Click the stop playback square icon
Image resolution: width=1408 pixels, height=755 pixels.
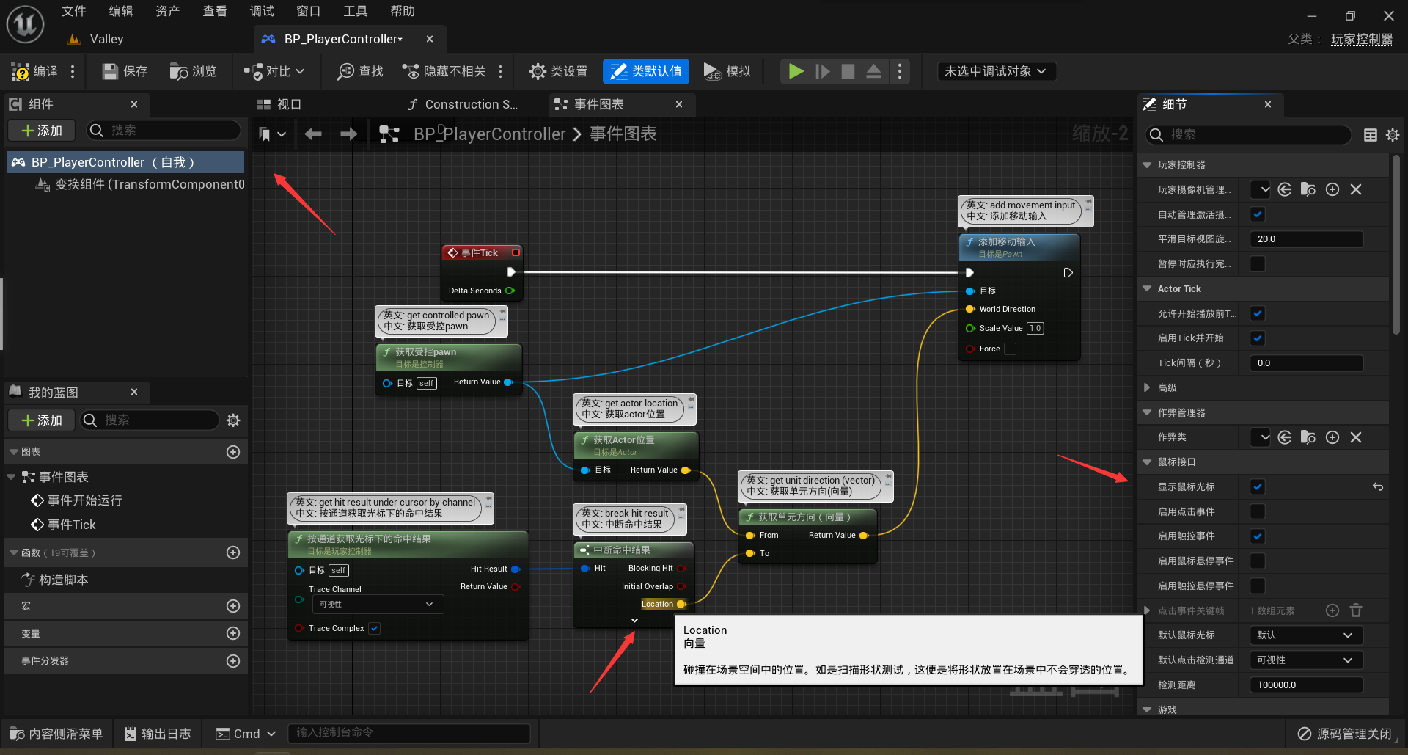[x=848, y=71]
